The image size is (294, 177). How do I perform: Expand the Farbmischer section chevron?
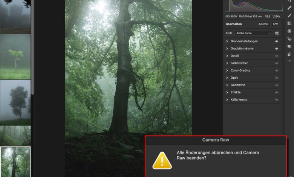227,63
